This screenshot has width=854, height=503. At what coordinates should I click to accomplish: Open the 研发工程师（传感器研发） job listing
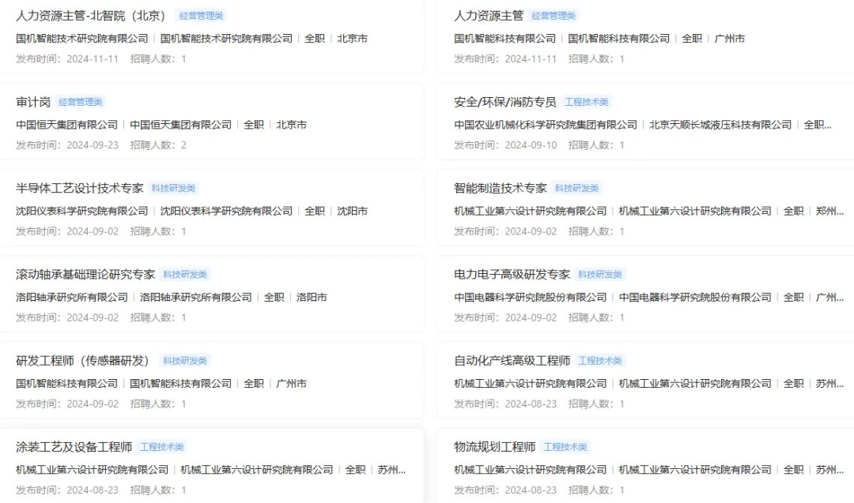tap(83, 361)
